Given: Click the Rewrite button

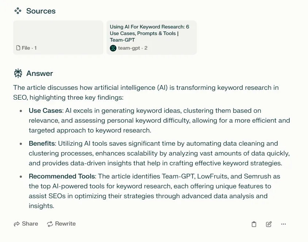Looking at the screenshot, I should pos(61,224).
